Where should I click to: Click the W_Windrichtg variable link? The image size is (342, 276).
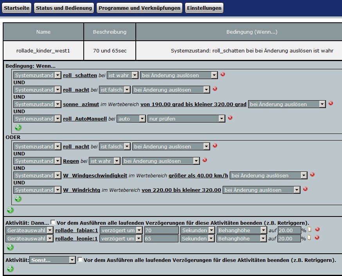81,190
